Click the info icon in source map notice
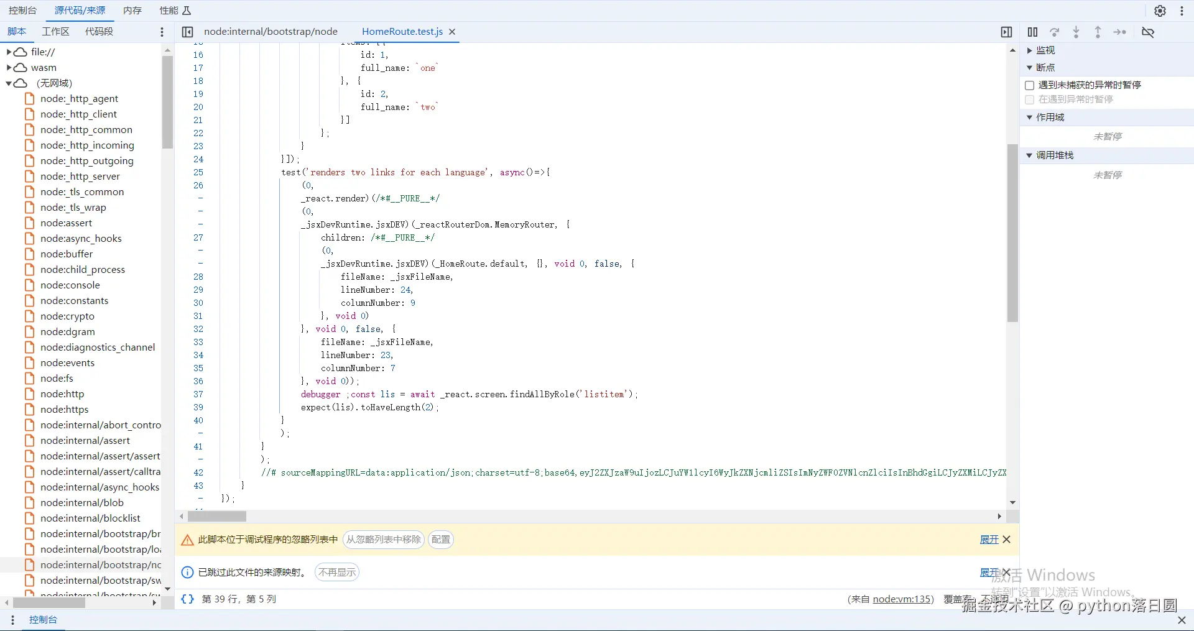1194x631 pixels. pos(187,572)
